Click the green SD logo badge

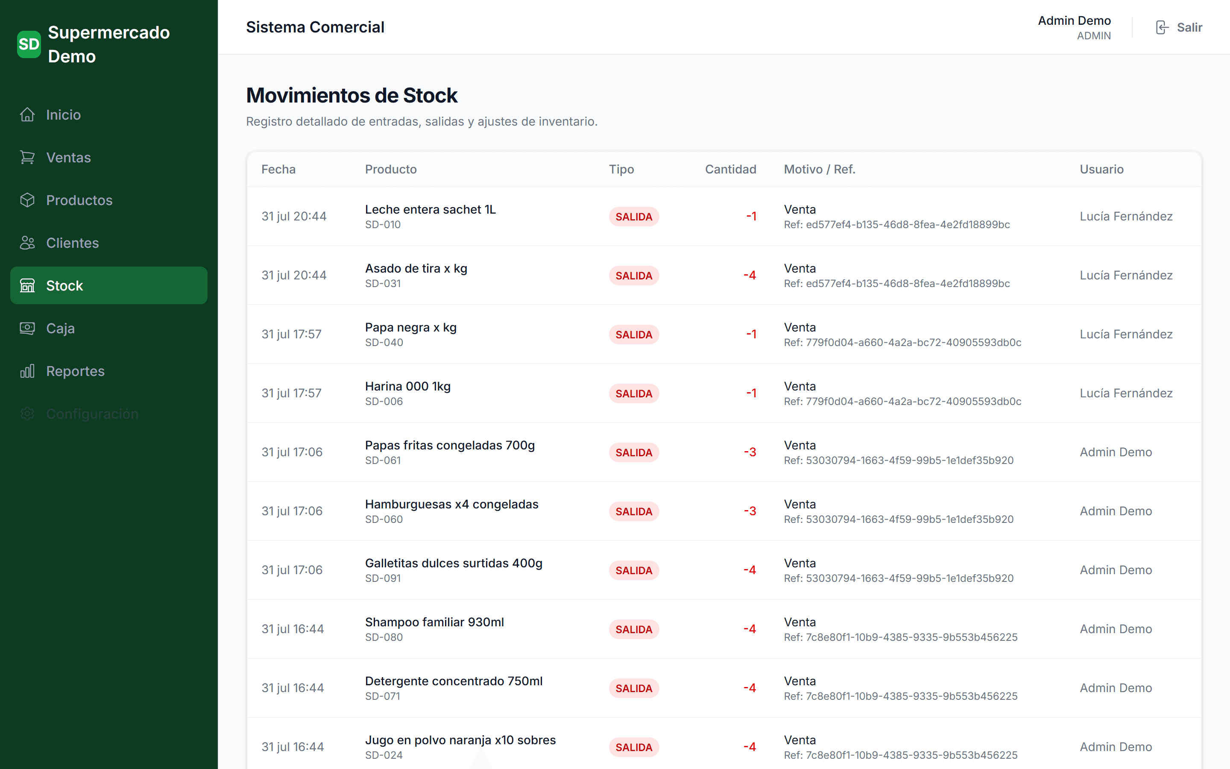click(29, 44)
